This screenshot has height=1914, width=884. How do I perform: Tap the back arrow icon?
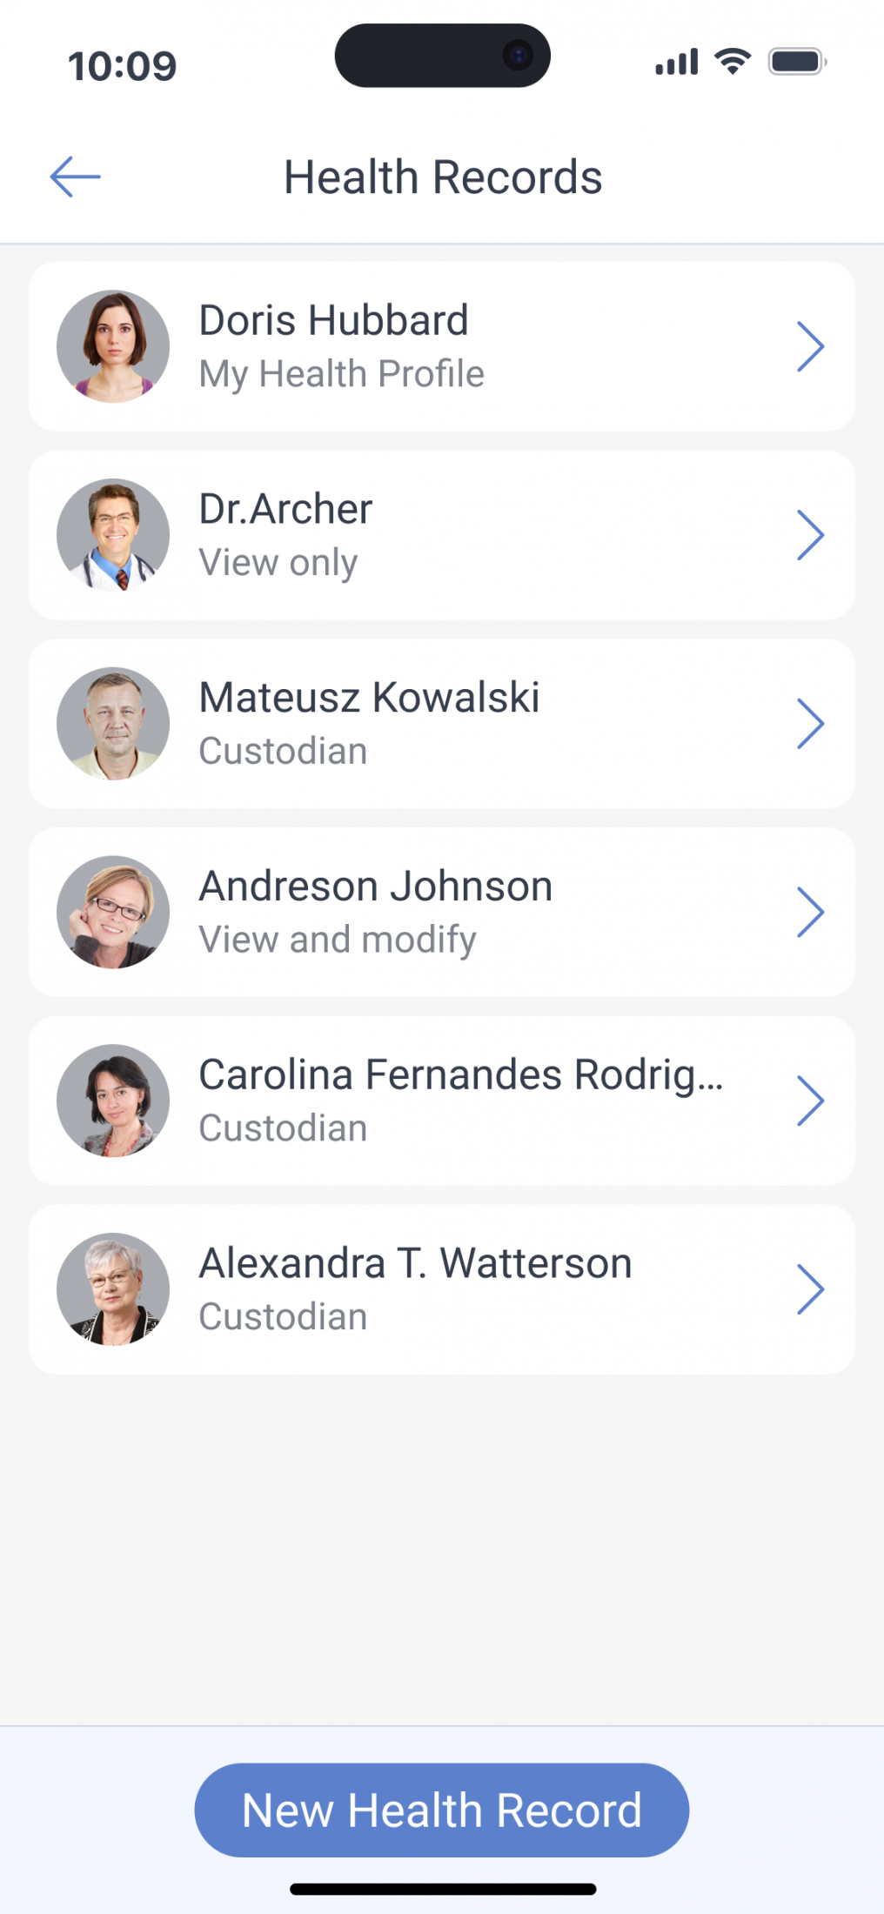(x=76, y=177)
